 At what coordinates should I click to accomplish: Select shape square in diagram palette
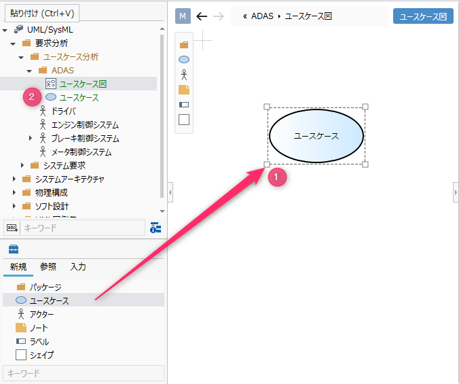[184, 120]
